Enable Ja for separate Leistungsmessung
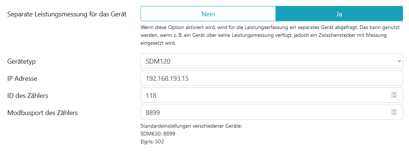This screenshot has width=409, height=153. coord(339,14)
